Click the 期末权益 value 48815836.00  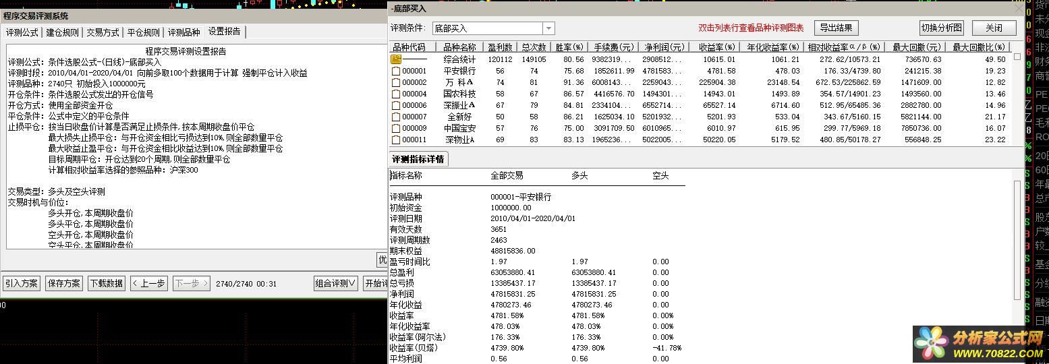[513, 251]
